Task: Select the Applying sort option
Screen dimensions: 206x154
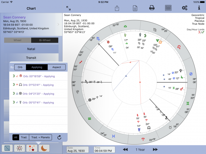Action: click(37, 67)
